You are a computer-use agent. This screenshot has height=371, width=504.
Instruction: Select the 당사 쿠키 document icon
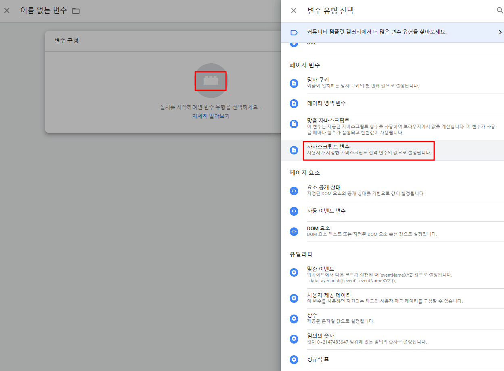294,83
